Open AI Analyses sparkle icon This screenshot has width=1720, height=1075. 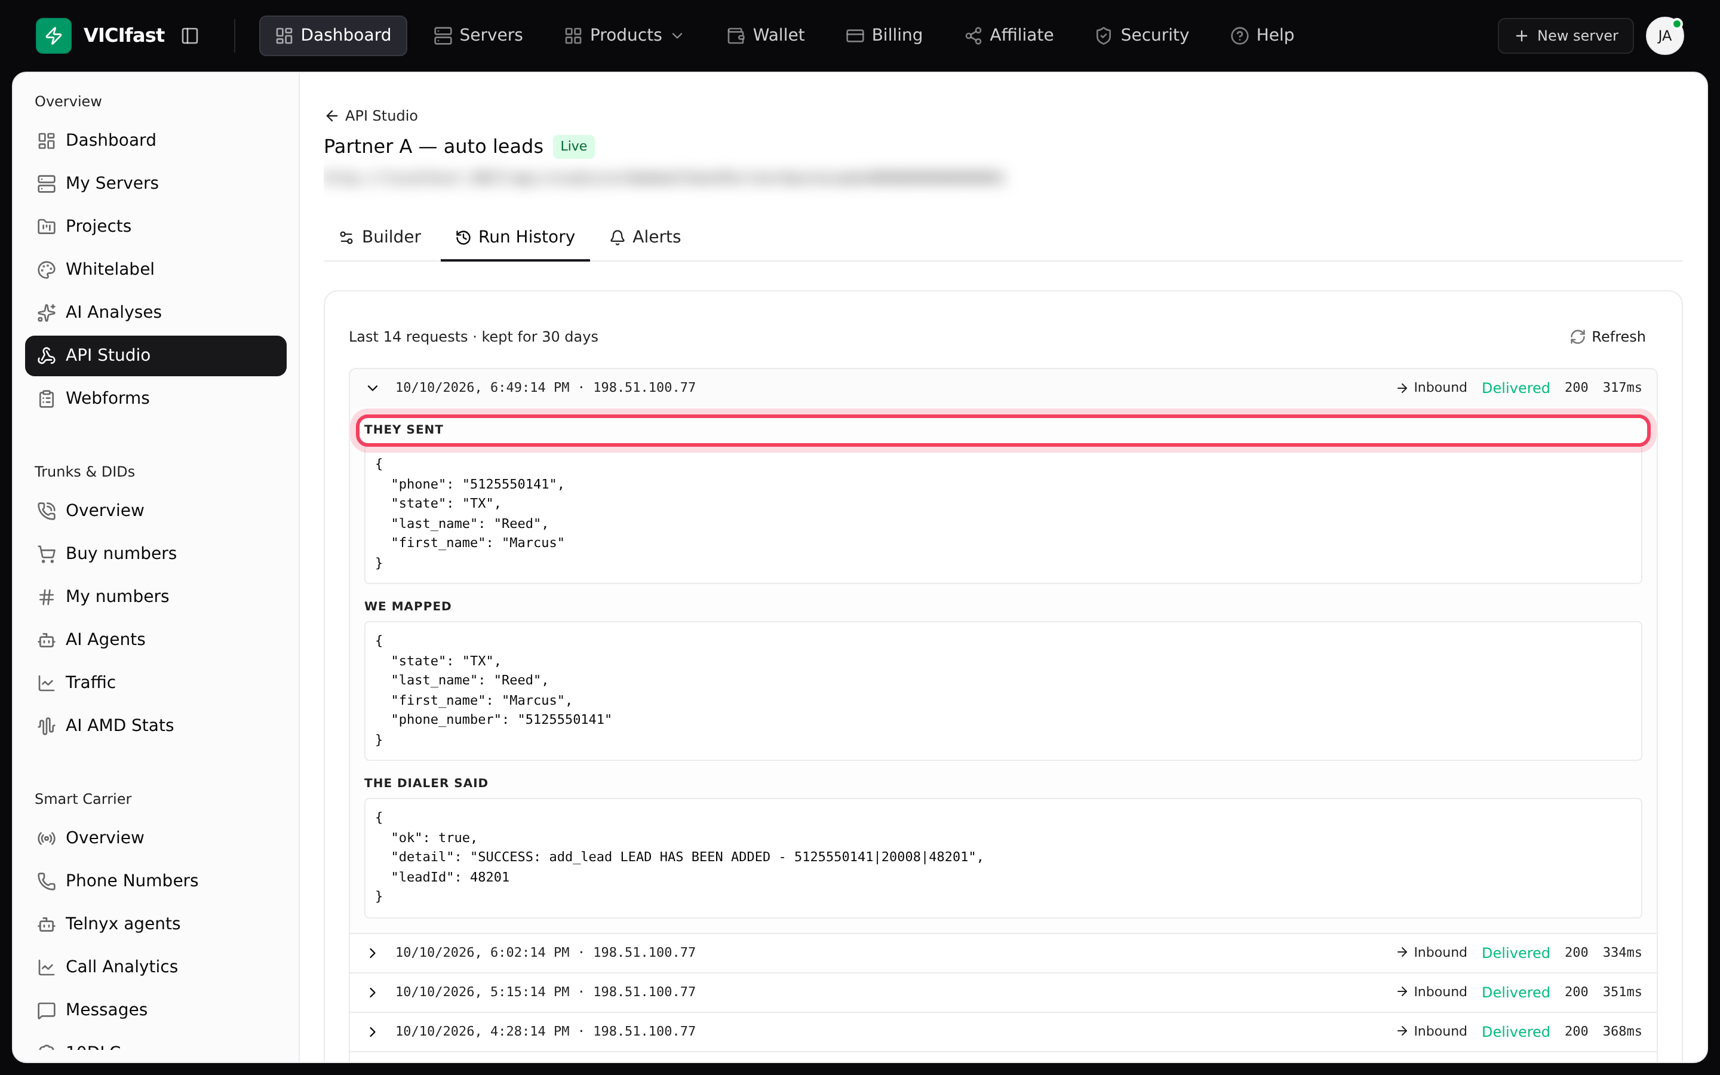click(46, 312)
